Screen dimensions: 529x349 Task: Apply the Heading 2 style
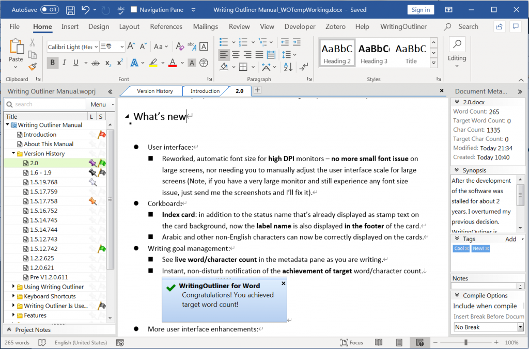tap(337, 53)
